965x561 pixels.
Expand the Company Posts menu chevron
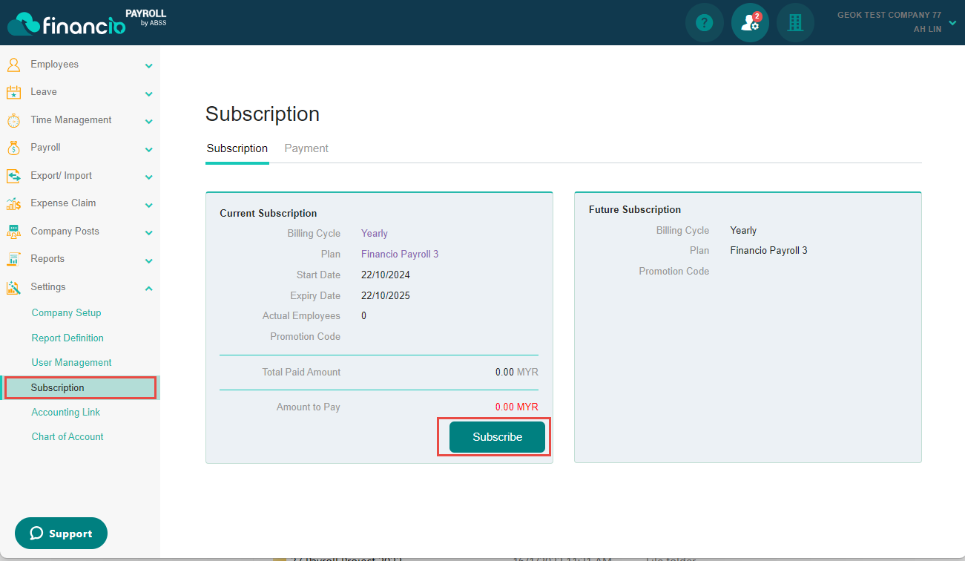(148, 232)
